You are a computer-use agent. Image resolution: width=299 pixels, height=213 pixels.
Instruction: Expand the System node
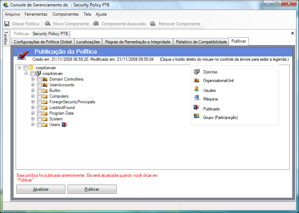(x=33, y=119)
